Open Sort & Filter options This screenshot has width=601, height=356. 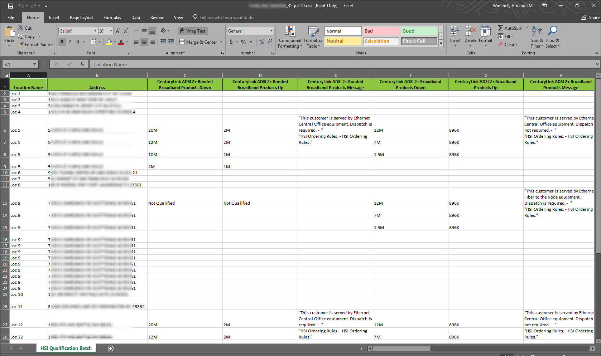[537, 37]
